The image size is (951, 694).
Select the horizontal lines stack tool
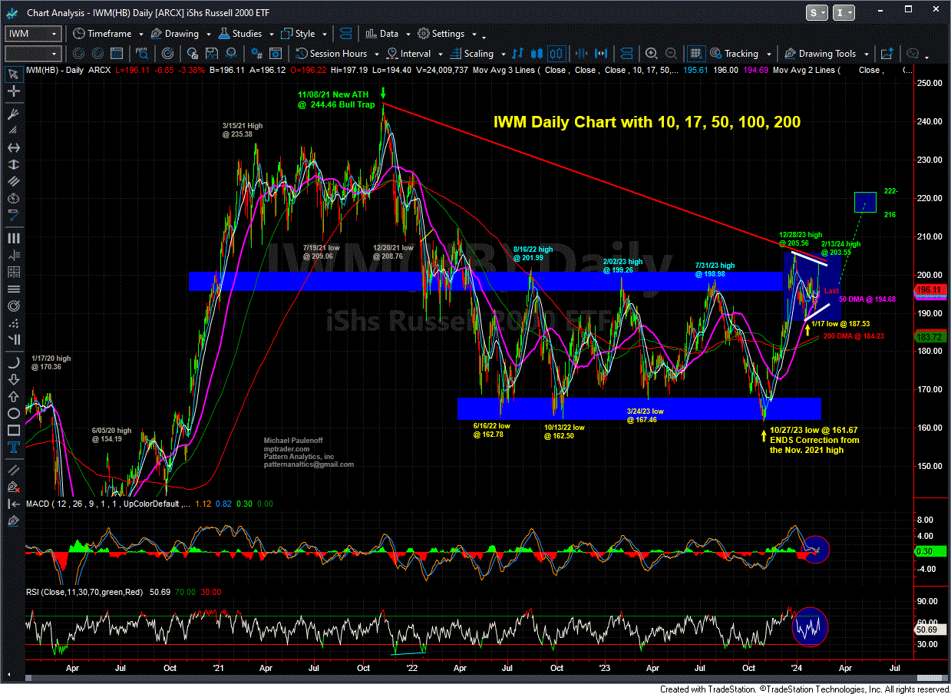coord(13,290)
